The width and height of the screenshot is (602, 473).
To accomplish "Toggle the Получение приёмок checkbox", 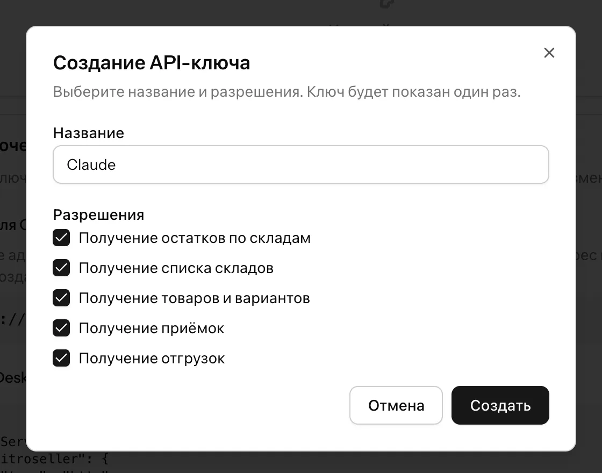I will pos(61,328).
